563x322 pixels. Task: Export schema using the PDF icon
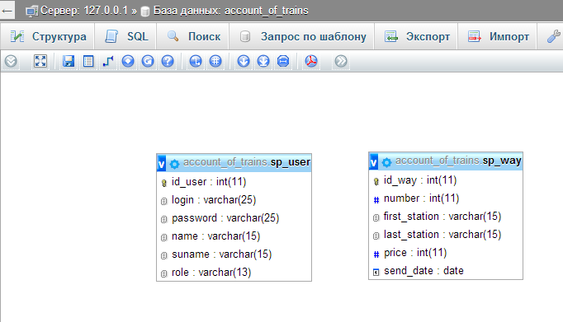311,61
